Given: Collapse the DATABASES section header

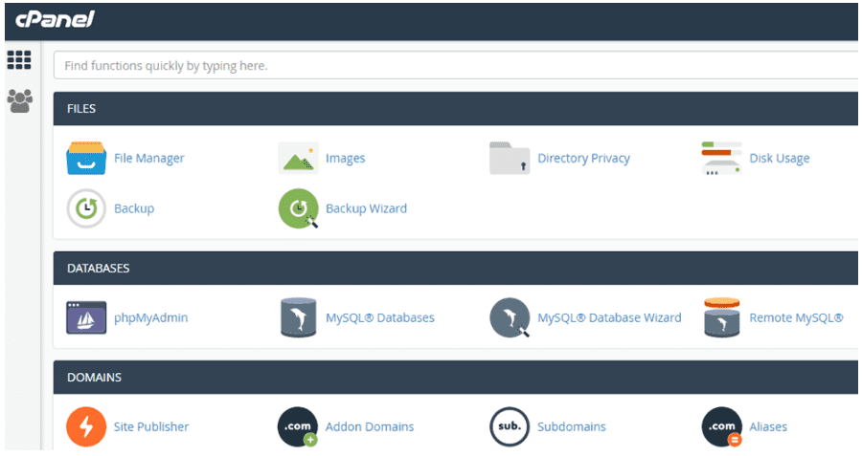Looking at the screenshot, I should (456, 269).
